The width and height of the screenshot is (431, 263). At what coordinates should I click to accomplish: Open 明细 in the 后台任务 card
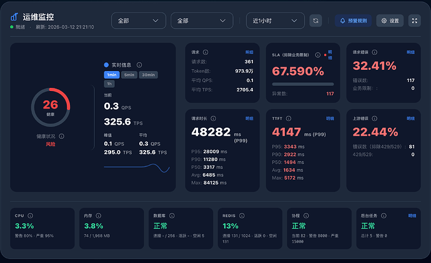tap(412, 216)
